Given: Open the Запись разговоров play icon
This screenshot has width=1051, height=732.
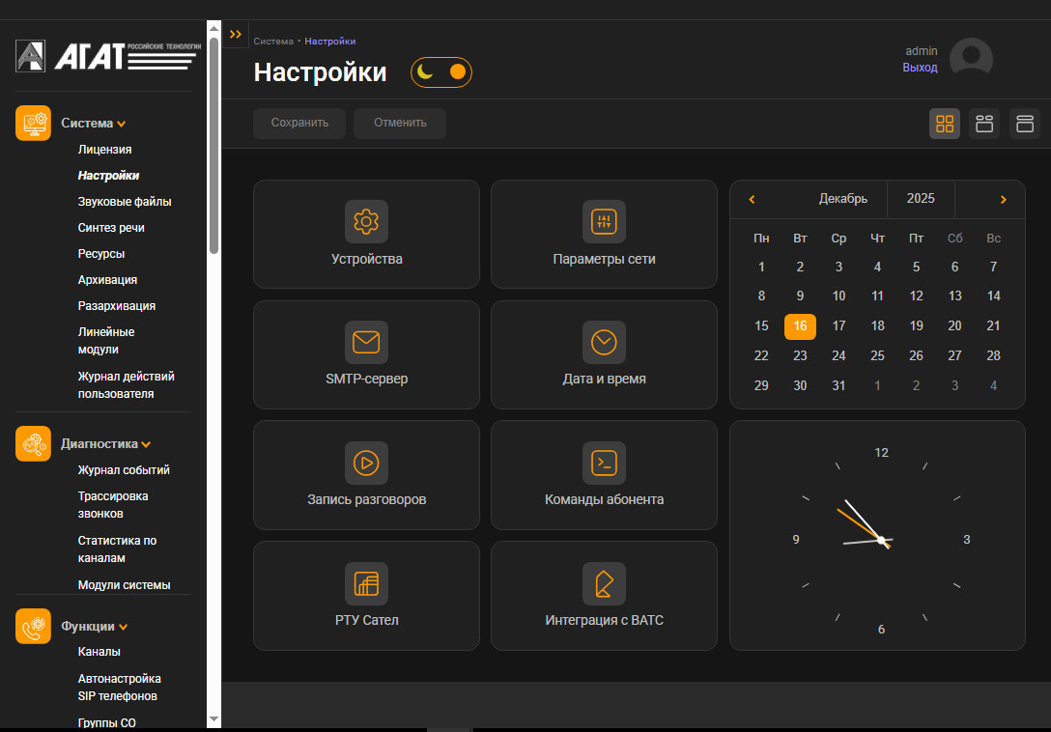Looking at the screenshot, I should pos(367,463).
